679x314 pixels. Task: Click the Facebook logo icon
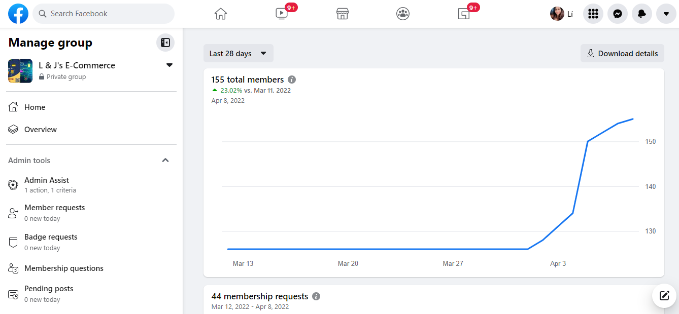[x=18, y=14]
